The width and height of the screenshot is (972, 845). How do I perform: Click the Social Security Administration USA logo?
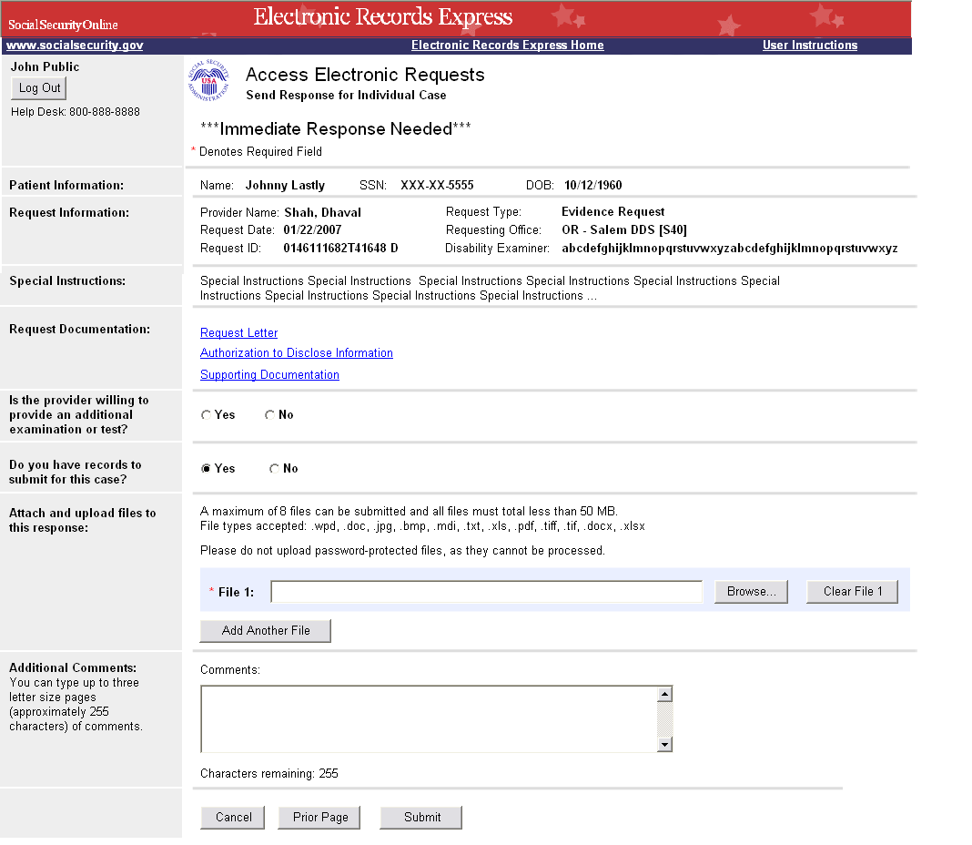click(208, 82)
